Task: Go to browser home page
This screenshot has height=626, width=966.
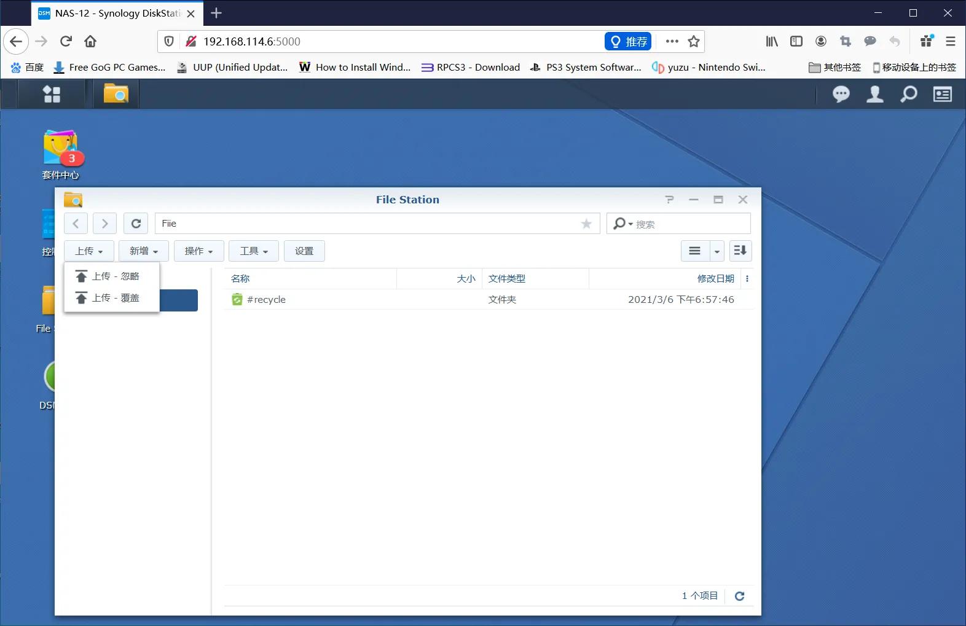Action: [90, 41]
